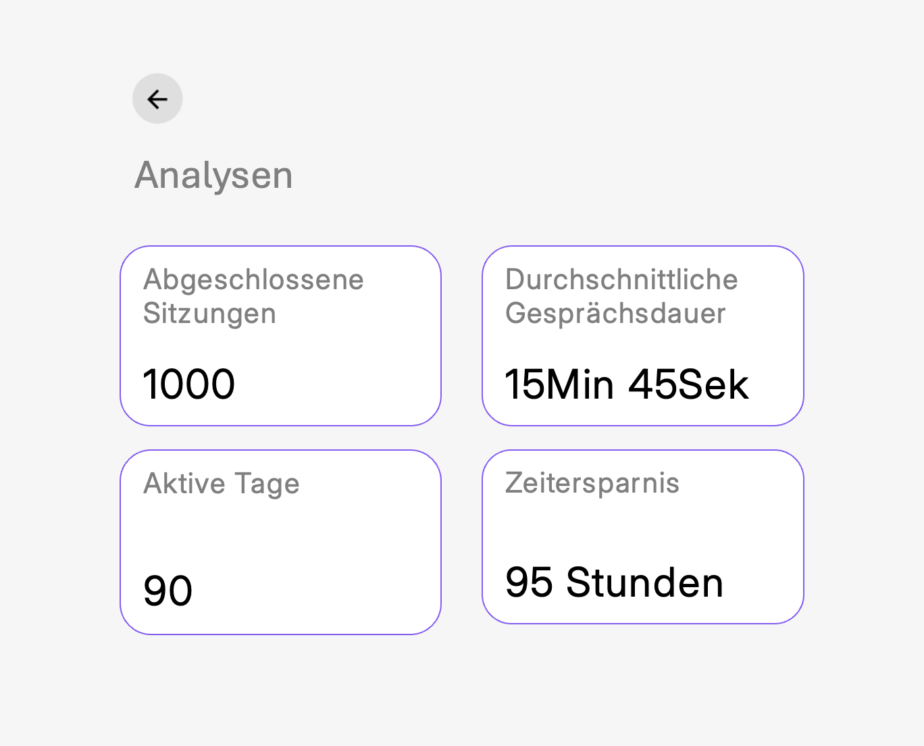This screenshot has height=746, width=924.
Task: Click the 'Zeitersparnis' label text
Action: tap(593, 484)
